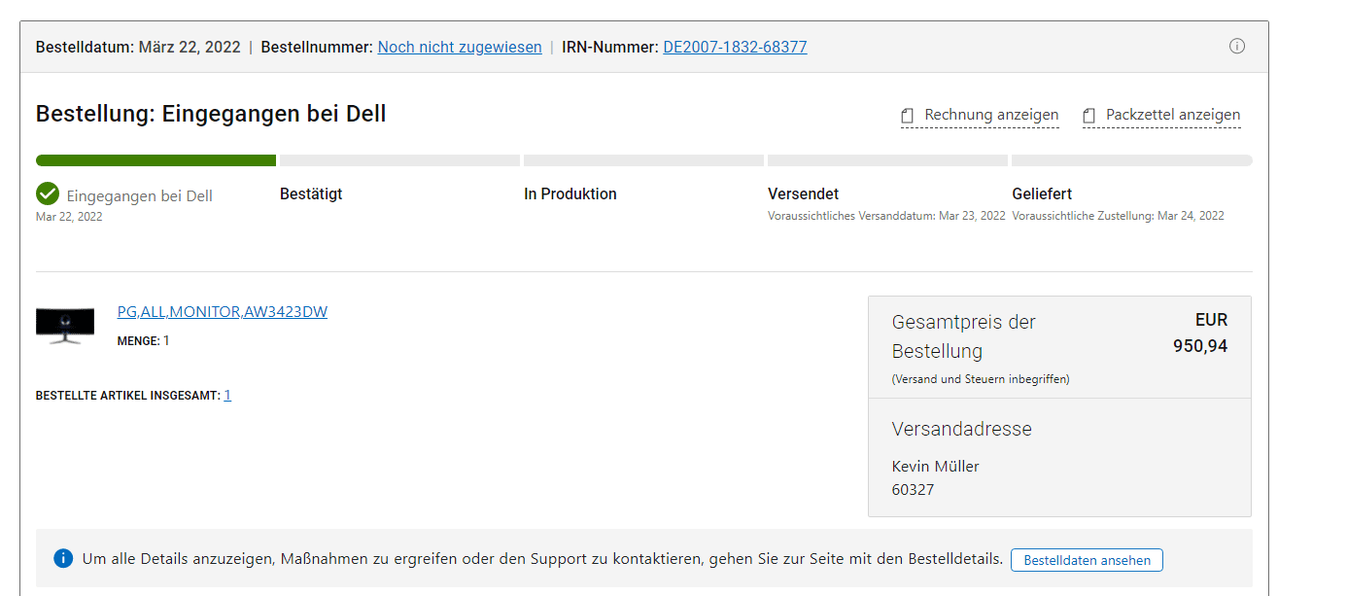Click the Voraussichtliche Zustellung Mar 24, 2022 text
The image size is (1347, 596).
click(x=1118, y=216)
